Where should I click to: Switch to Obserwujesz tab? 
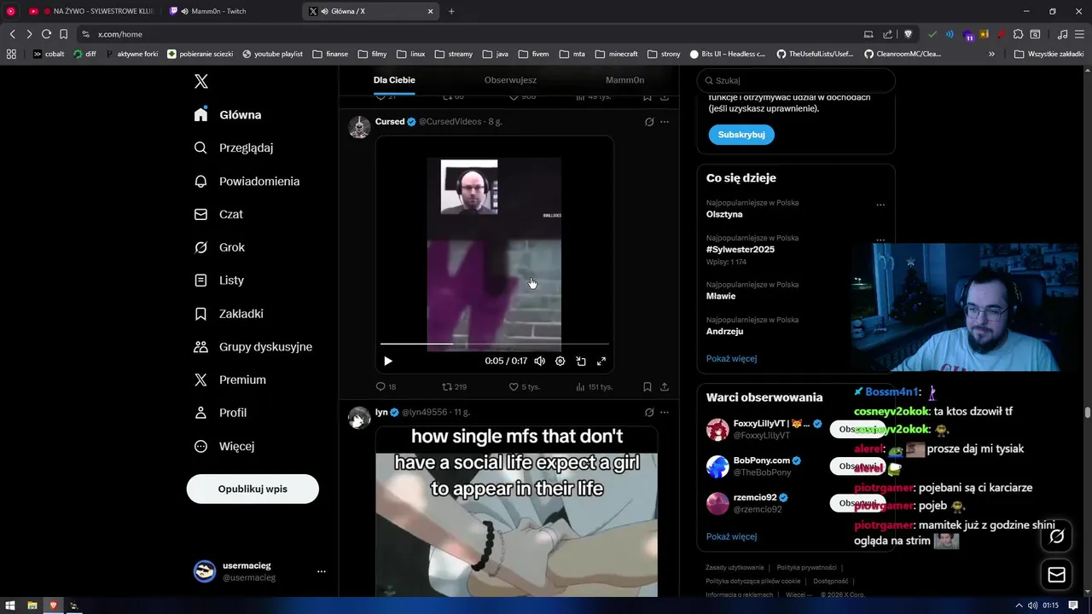[510, 80]
